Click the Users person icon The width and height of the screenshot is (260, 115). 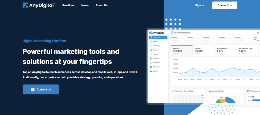tap(151, 71)
